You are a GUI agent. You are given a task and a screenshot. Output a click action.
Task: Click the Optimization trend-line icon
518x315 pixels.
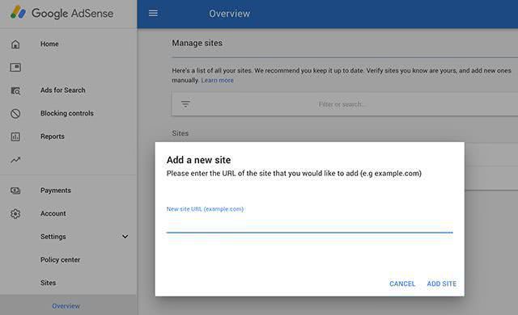[x=15, y=160]
